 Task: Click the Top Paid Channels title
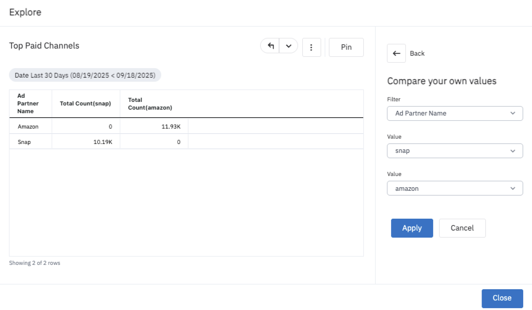click(44, 46)
